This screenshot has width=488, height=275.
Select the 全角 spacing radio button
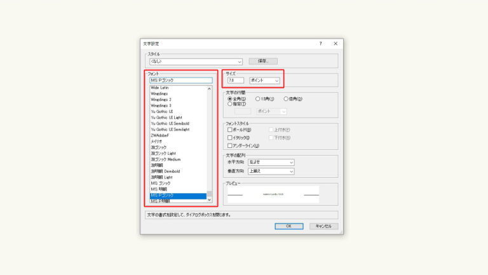[x=230, y=98]
